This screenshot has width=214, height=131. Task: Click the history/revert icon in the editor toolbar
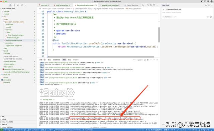(x=148, y=5)
